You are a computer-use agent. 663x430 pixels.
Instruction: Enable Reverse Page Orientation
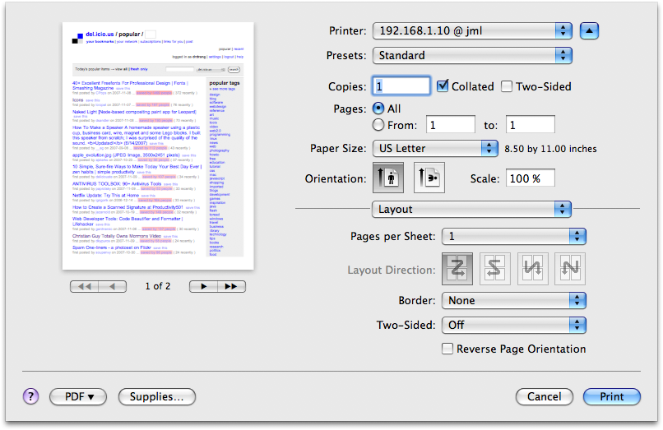pyautogui.click(x=447, y=349)
